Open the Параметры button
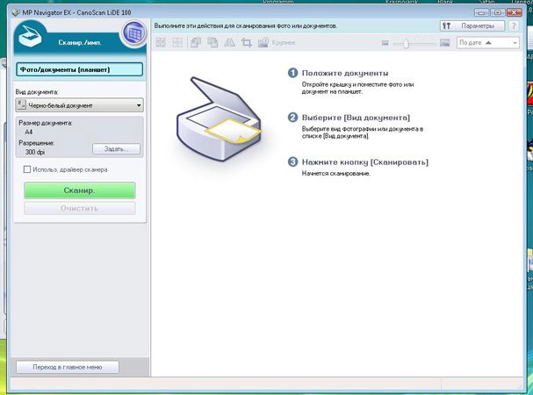Image resolution: width=533 pixels, height=395 pixels. [x=472, y=26]
